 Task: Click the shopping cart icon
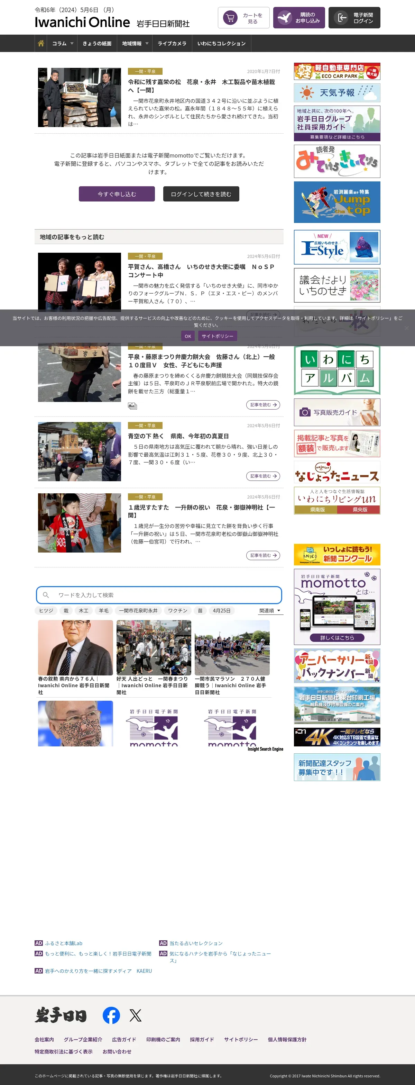(x=230, y=18)
